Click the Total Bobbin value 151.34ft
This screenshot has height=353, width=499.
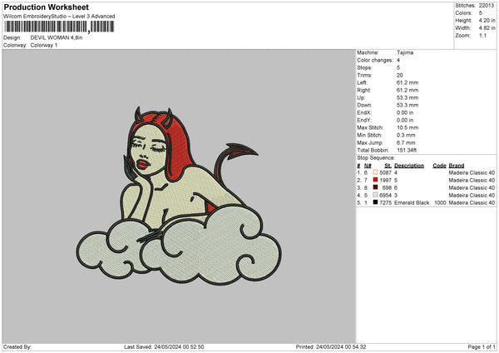point(407,150)
